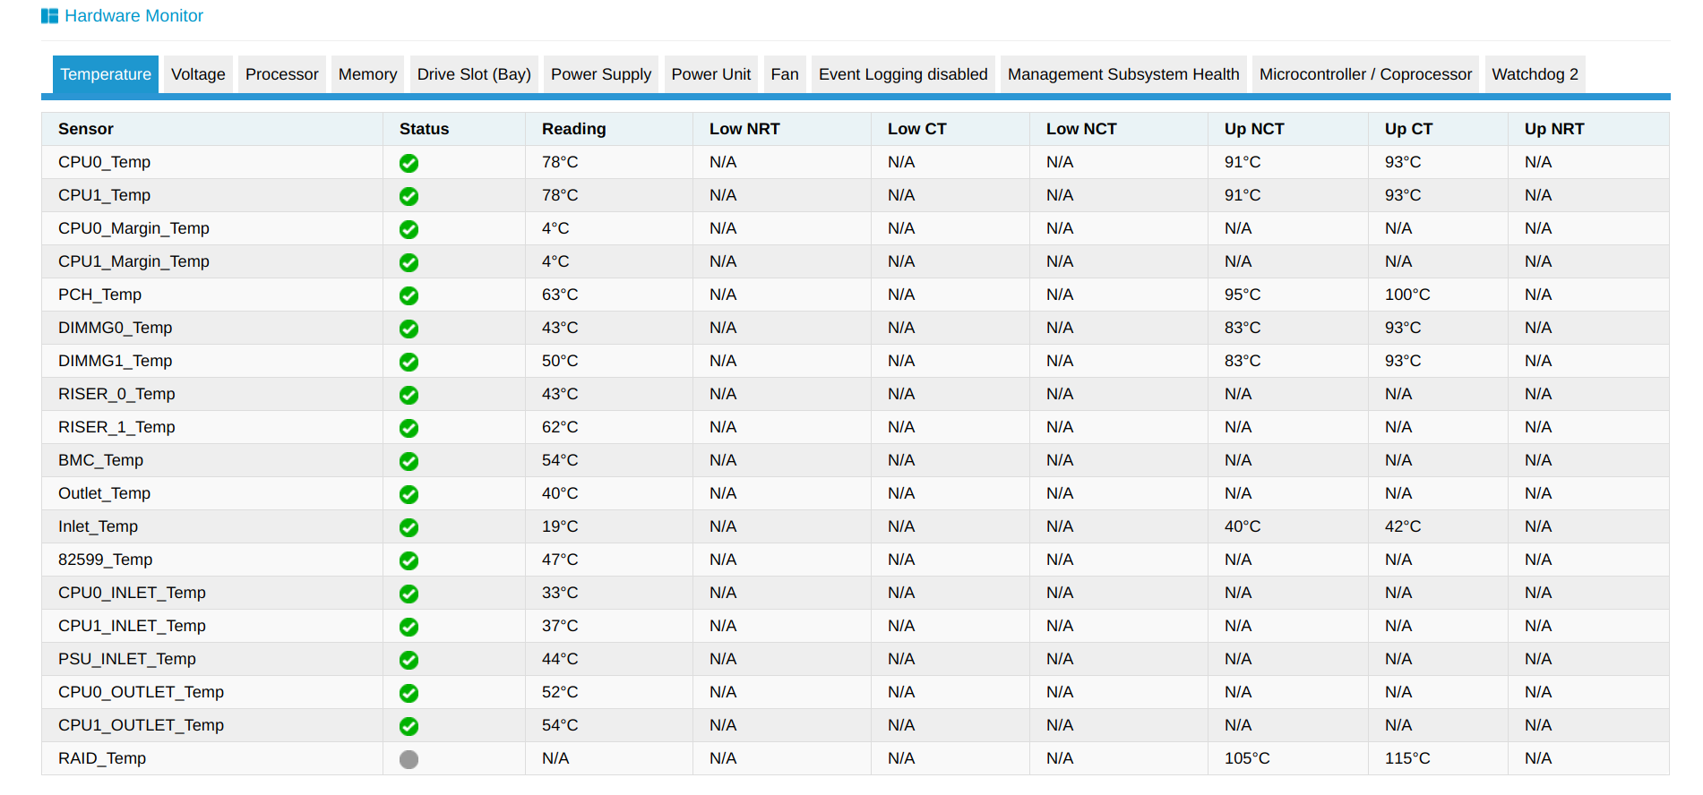Select the CPU0_OUTLET_Temp sensor name

pos(141,692)
